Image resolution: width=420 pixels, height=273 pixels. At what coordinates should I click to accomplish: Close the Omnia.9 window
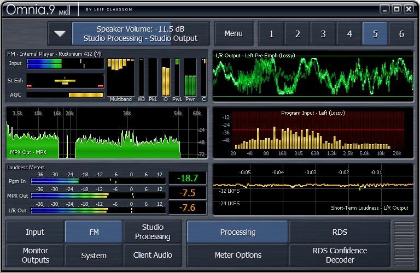point(409,10)
